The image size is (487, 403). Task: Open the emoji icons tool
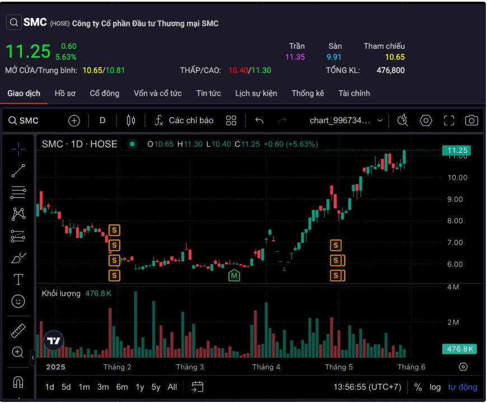(x=18, y=301)
